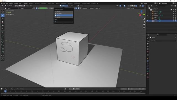Image resolution: width=177 pixels, height=100 pixels.
Task: Select the Erase tool in left toolbar
Action: click(2, 22)
